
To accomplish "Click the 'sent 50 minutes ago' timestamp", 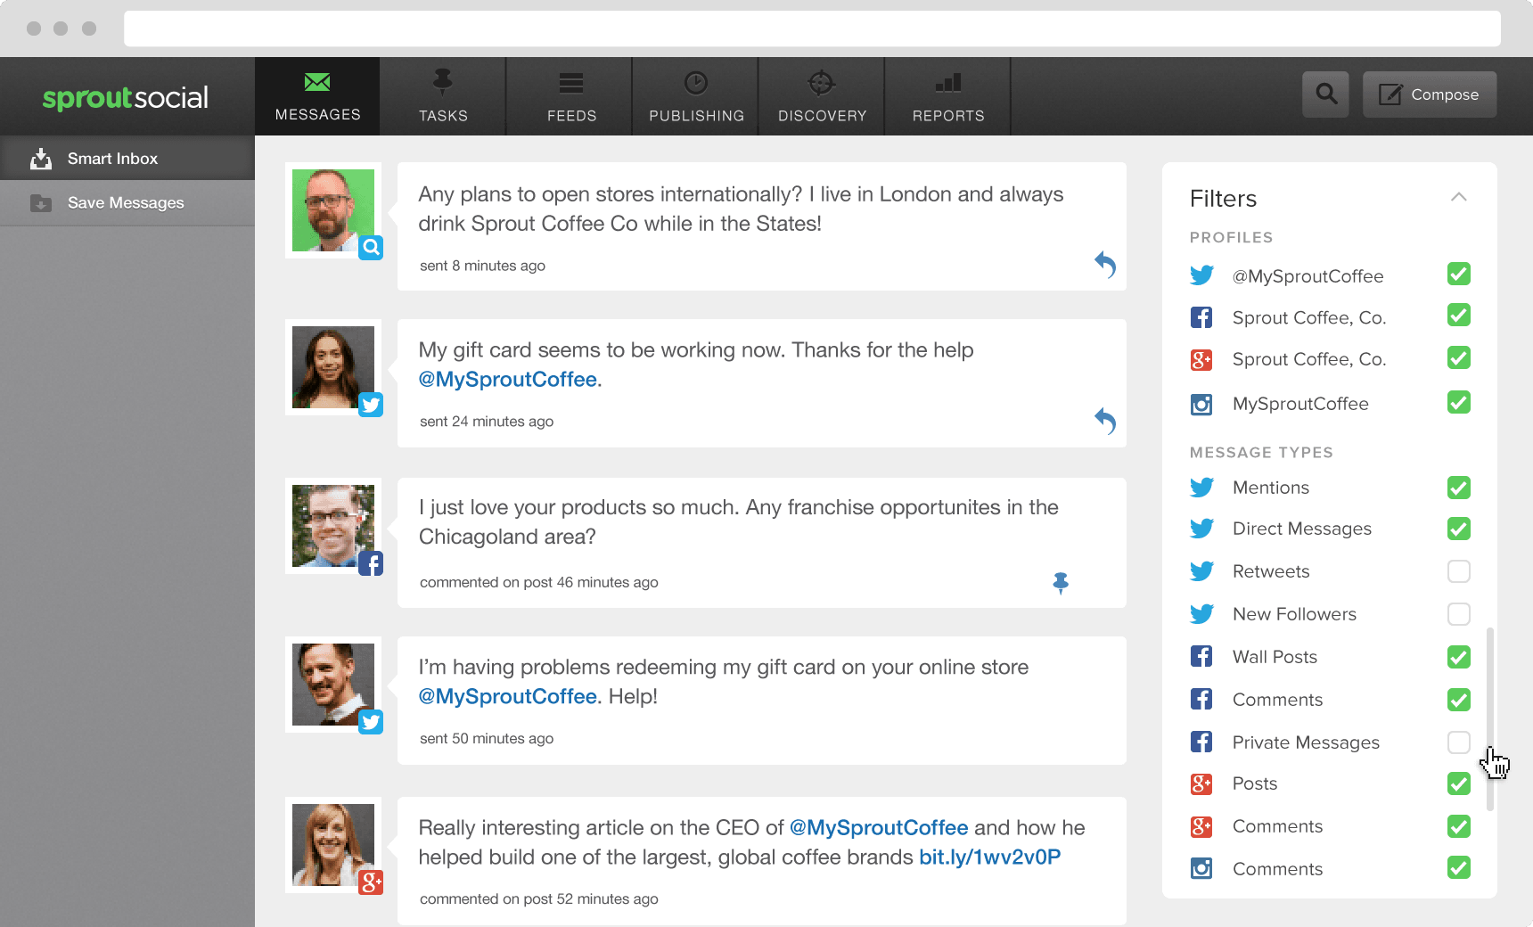I will (x=487, y=739).
